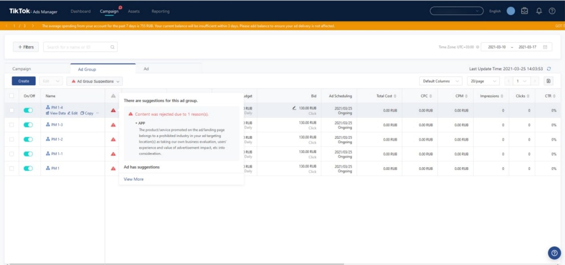The image size is (565, 265).
Task: Check the checkbox for PM 1-4 row
Action: coord(12,110)
